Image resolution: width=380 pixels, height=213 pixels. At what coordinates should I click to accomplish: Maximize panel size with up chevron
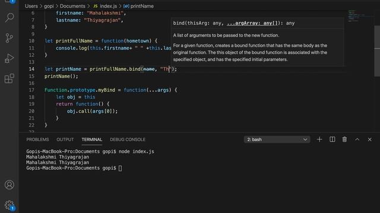[357, 140]
